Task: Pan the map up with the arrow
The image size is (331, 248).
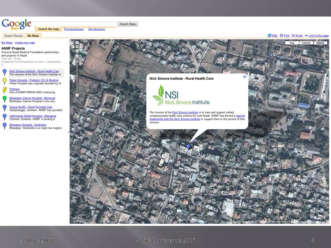Action: (77, 42)
